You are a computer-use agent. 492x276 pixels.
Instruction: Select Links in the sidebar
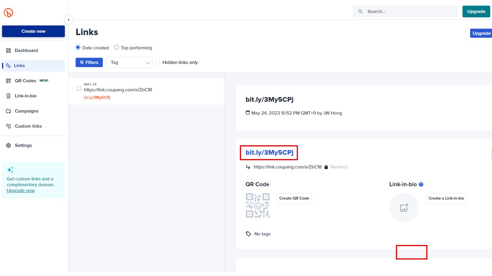click(x=33, y=66)
